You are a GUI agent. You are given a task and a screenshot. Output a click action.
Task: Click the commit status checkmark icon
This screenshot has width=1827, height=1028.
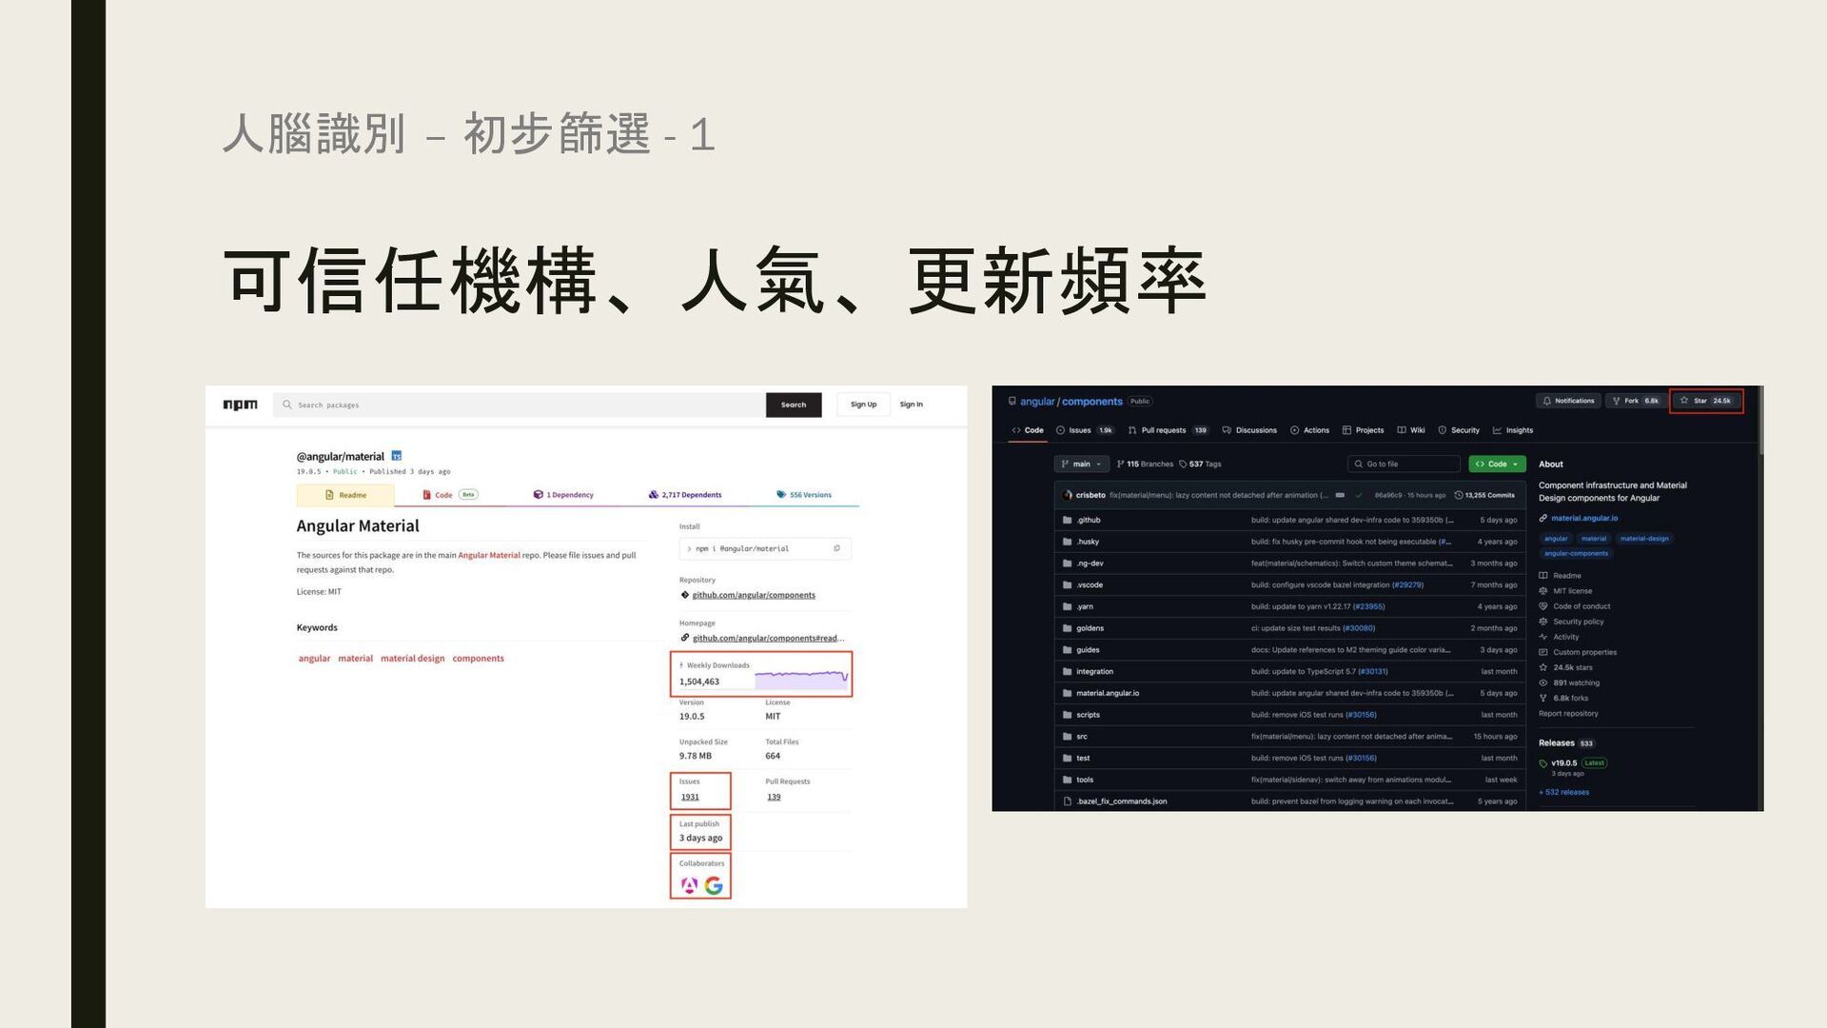click(1359, 495)
